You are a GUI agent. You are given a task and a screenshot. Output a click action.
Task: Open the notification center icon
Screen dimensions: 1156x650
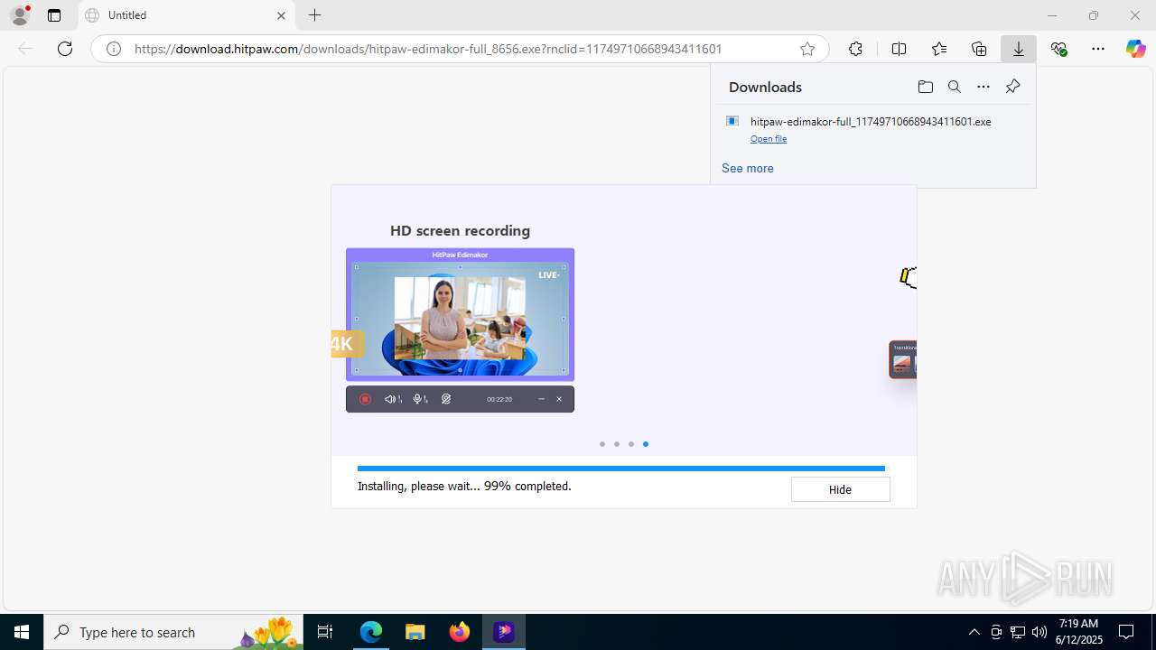click(x=1126, y=632)
